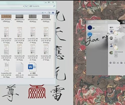Open Explorer help via blue question icon

[x=53, y=13]
